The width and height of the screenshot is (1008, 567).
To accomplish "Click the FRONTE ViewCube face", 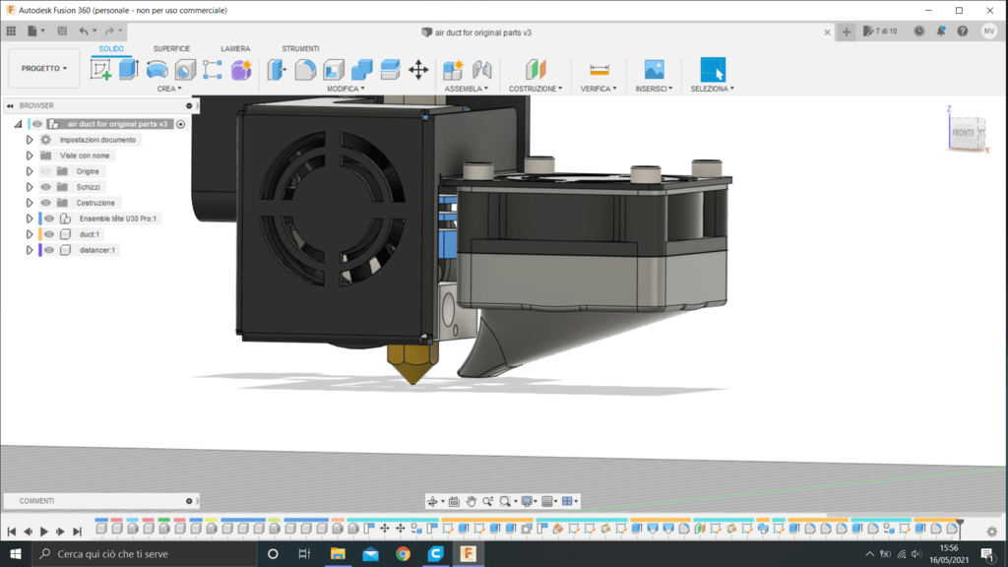I will click(963, 133).
